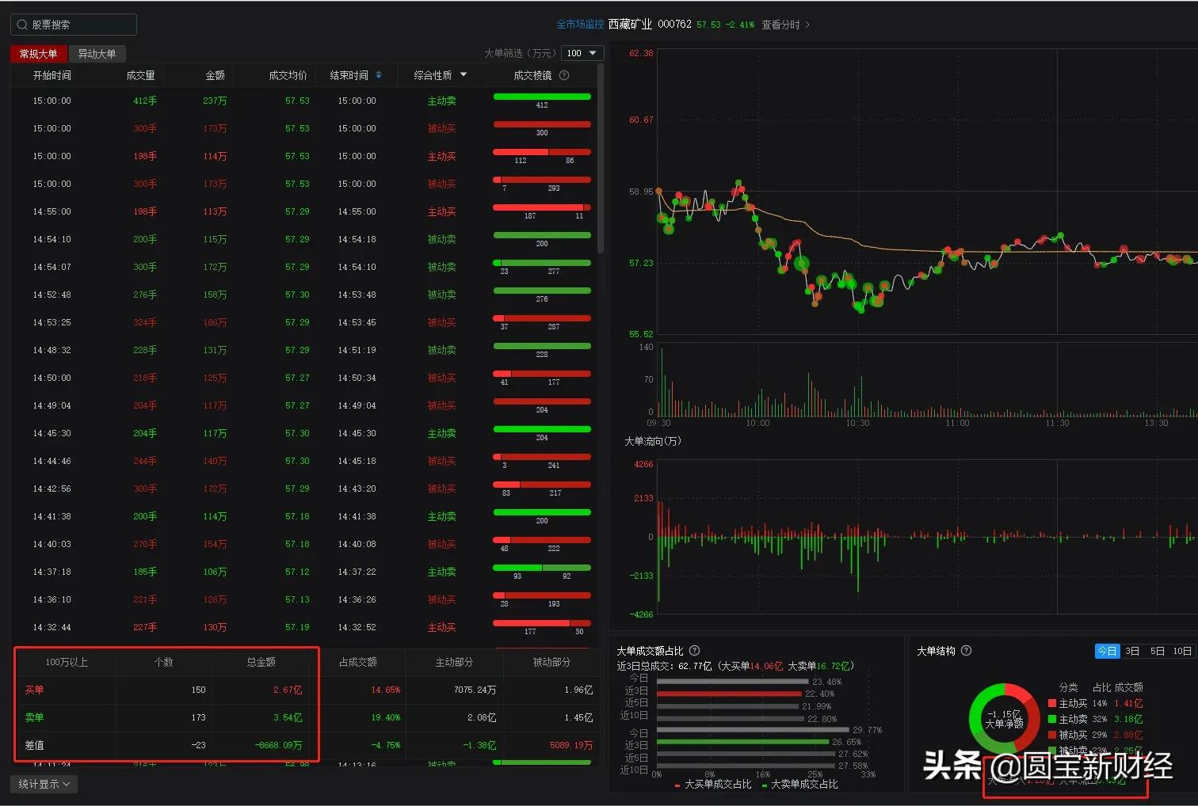Image resolution: width=1198 pixels, height=806 pixels.
Task: Click the 大单成交额占比 help icon
Action: coord(694,651)
